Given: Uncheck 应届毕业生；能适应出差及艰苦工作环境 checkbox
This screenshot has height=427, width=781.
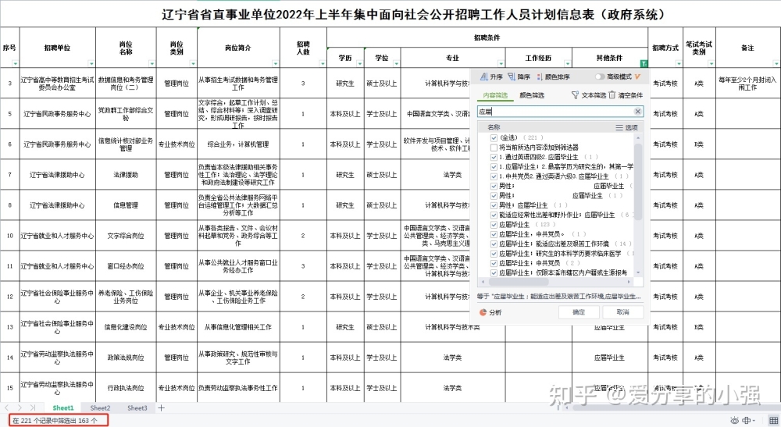Looking at the screenshot, I should tap(494, 244).
